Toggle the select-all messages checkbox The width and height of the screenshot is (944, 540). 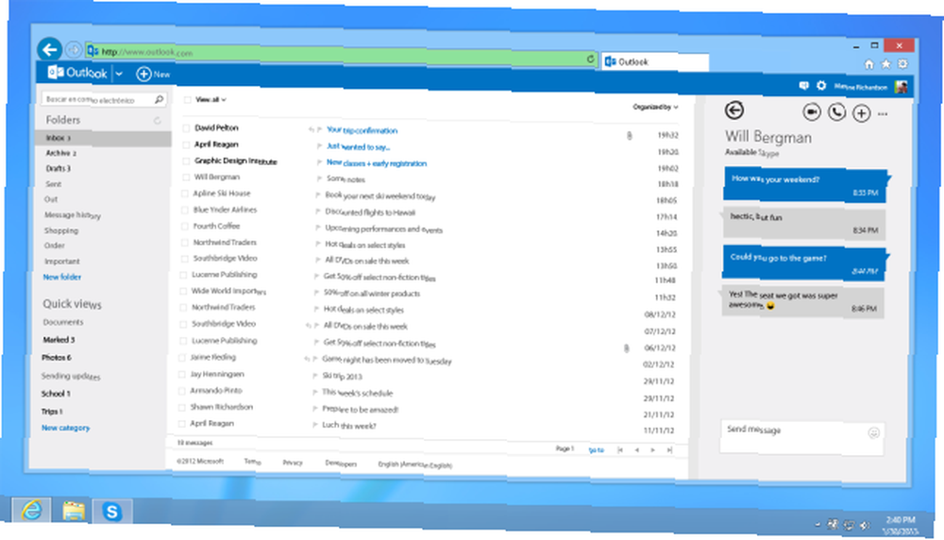click(187, 100)
